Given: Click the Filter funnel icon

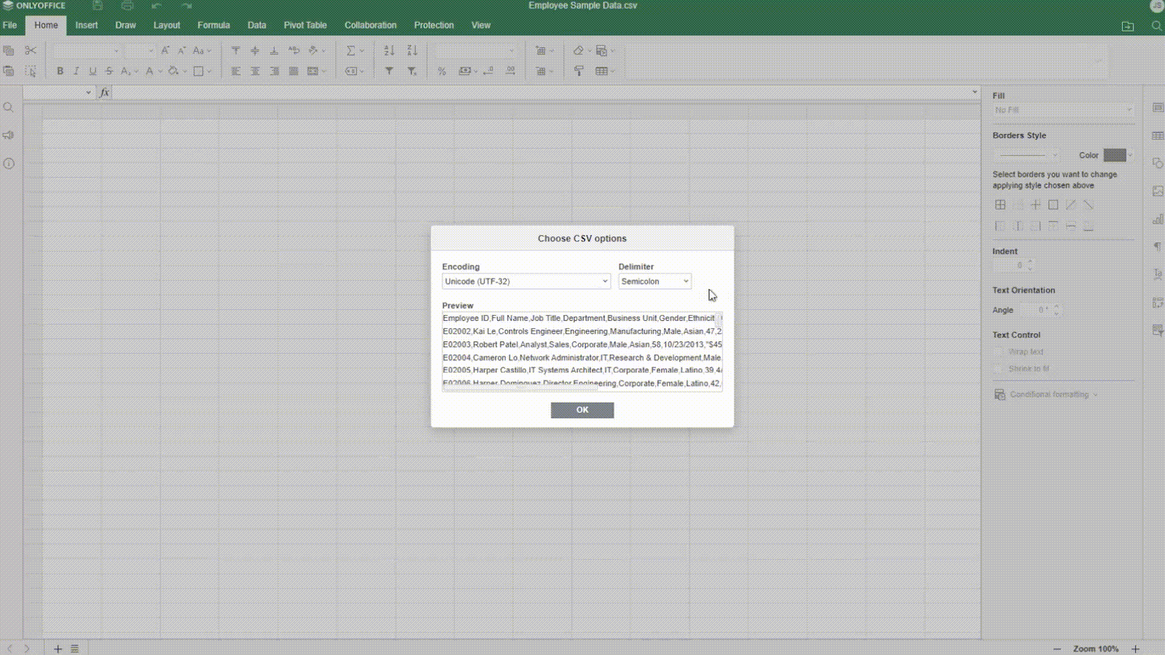Looking at the screenshot, I should (x=390, y=71).
